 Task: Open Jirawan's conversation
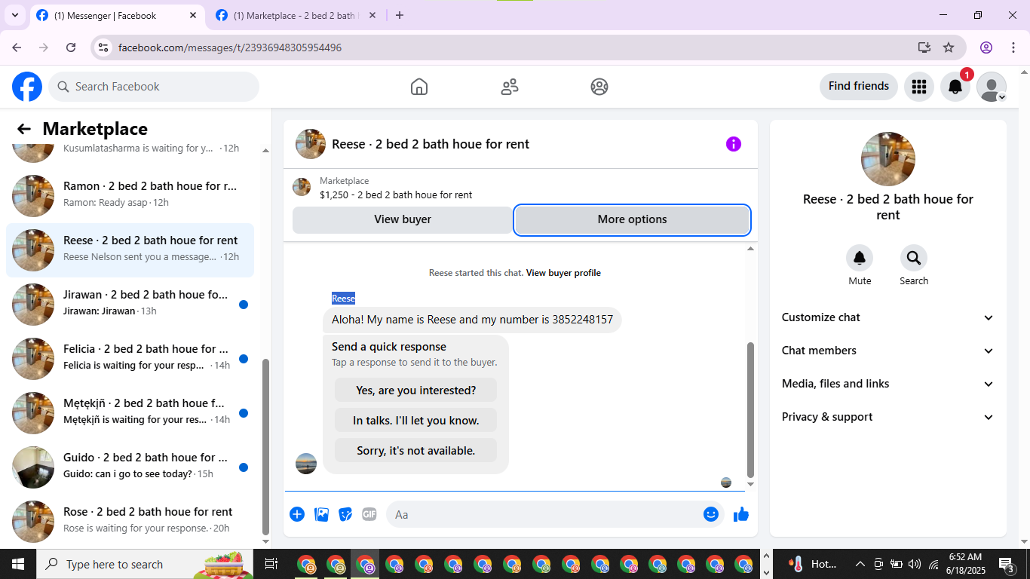(x=130, y=305)
